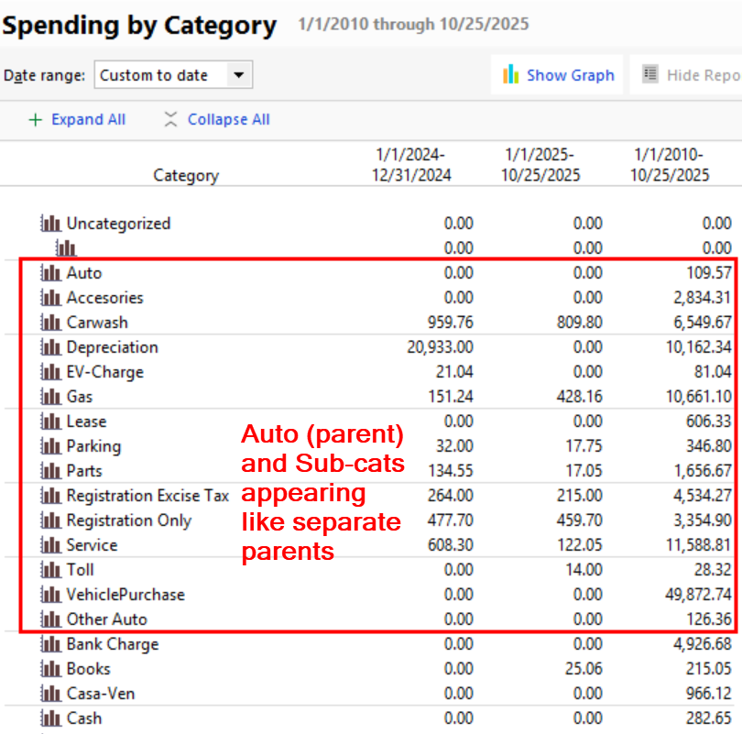
Task: Click the chart icon next to Bank Charge
Action: [x=50, y=644]
